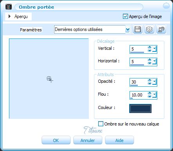This screenshot has width=173, height=151.
Task: Enable Ombre sur le nouveau calque checkbox
Action: tap(101, 124)
